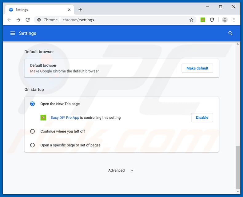Close the Settings tab
This screenshot has height=197, width=243.
pyautogui.click(x=69, y=10)
